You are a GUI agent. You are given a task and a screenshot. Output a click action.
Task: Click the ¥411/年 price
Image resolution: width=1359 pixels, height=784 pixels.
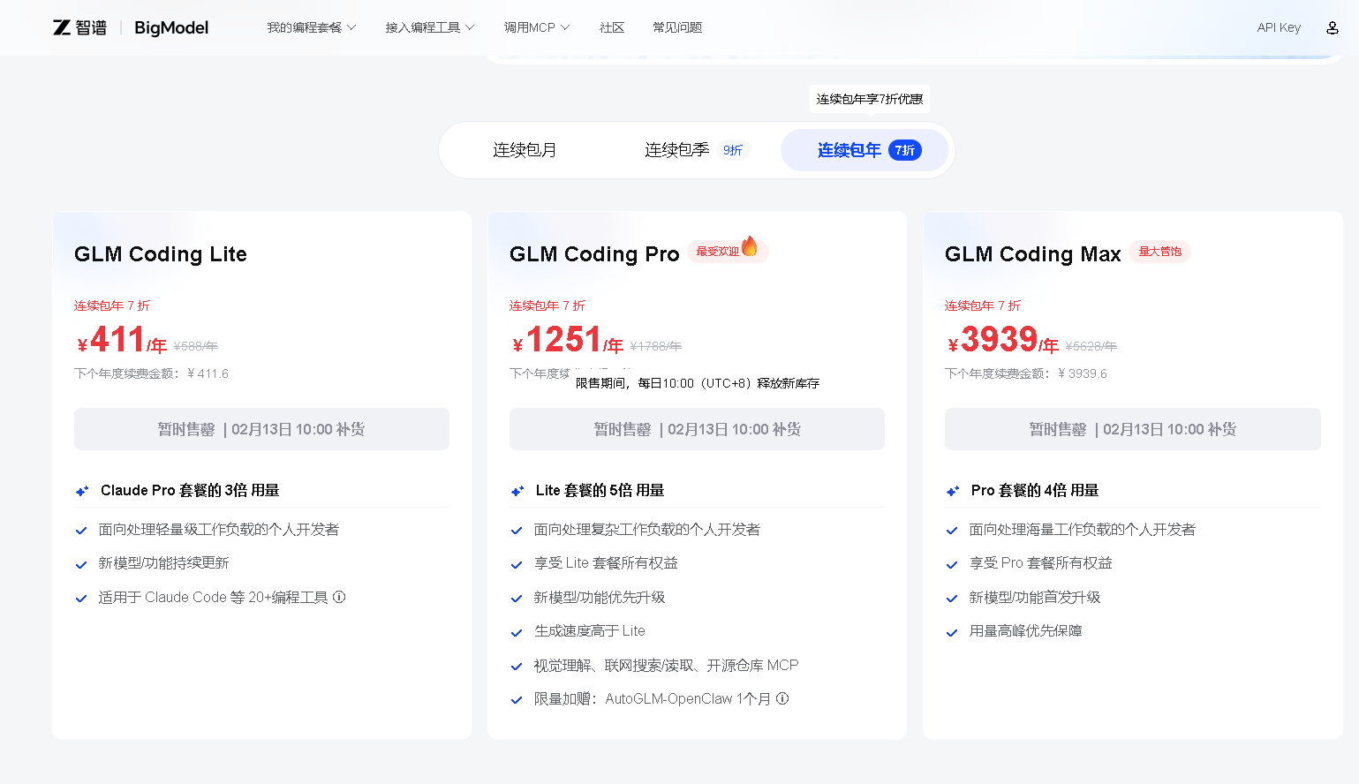pyautogui.click(x=122, y=340)
